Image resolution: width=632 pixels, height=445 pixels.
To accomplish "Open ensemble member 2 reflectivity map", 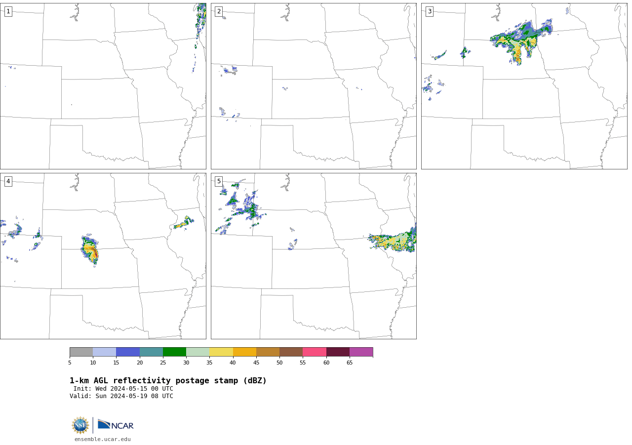I will point(314,86).
